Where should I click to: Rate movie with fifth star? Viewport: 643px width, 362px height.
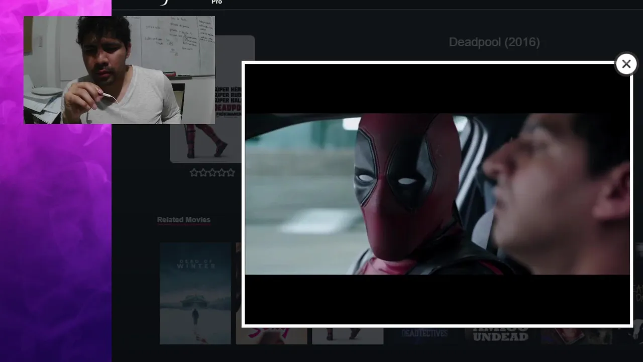pos(231,172)
